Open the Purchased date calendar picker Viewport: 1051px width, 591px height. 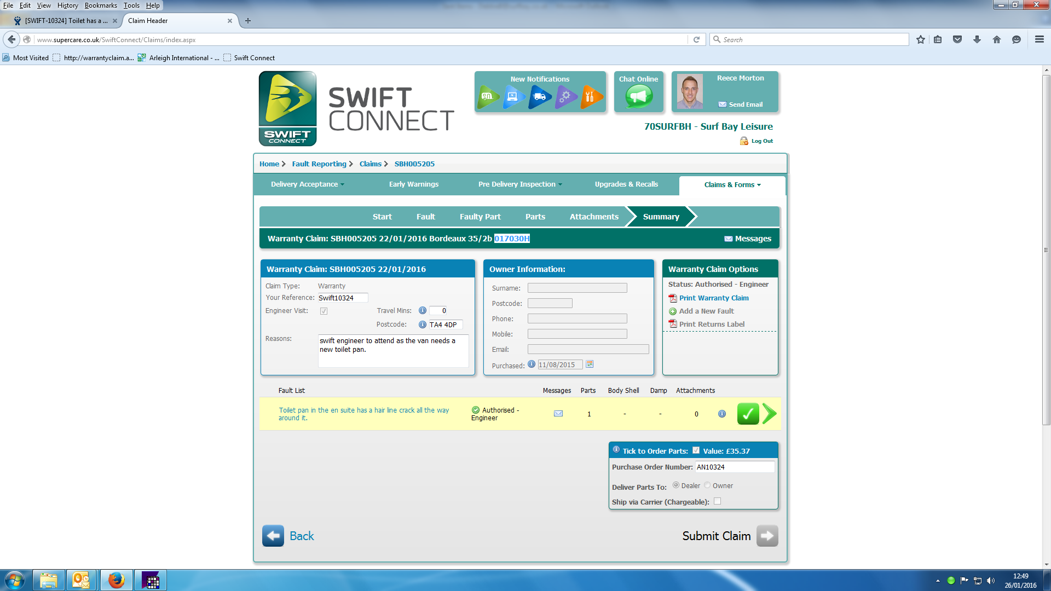(x=590, y=364)
